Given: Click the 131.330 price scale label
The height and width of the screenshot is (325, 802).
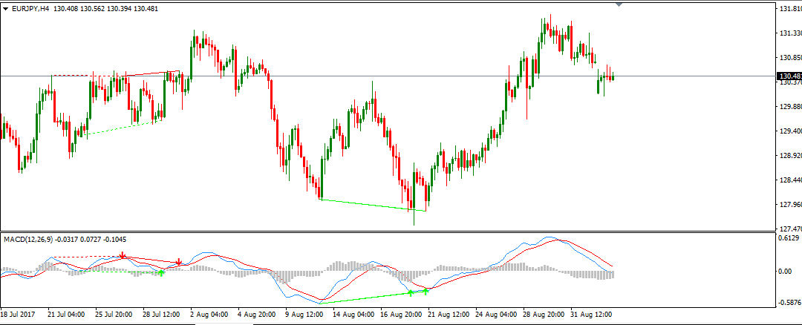Looking at the screenshot, I should coord(789,33).
